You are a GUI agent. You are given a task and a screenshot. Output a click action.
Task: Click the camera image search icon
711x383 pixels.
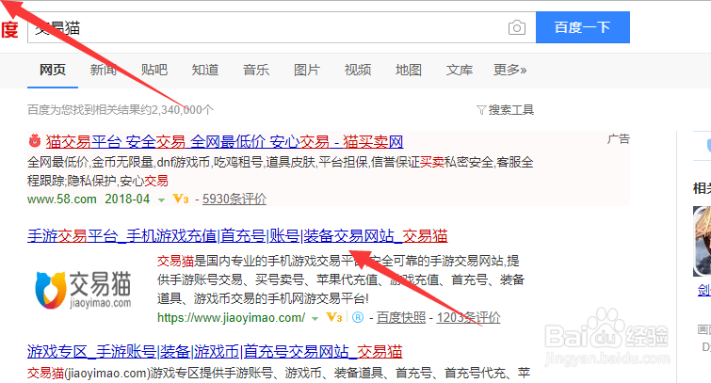coord(516,27)
